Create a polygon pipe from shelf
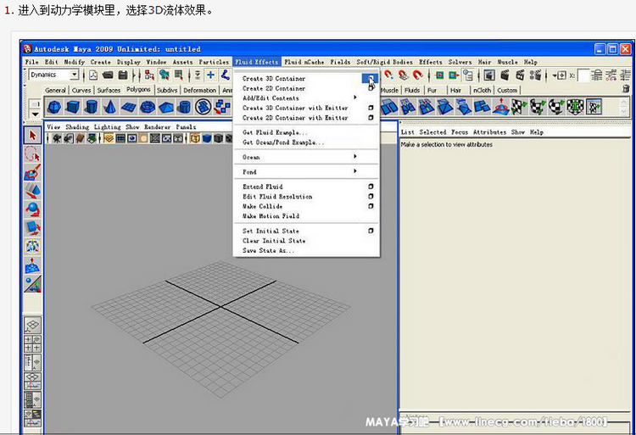Viewport: 636px width, 435px height. (185, 107)
